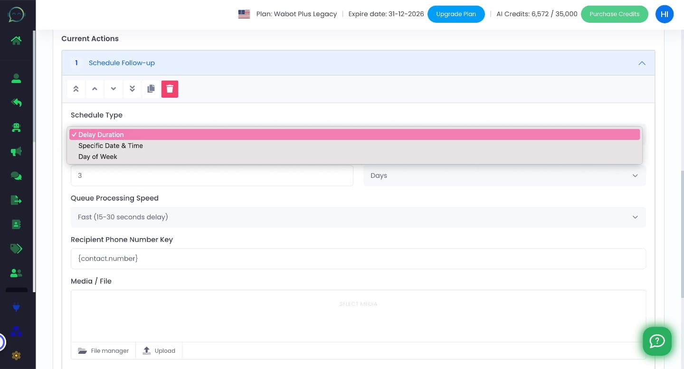The height and width of the screenshot is (369, 684).
Task: Select the Specific Date & Time option
Action: pyautogui.click(x=111, y=146)
